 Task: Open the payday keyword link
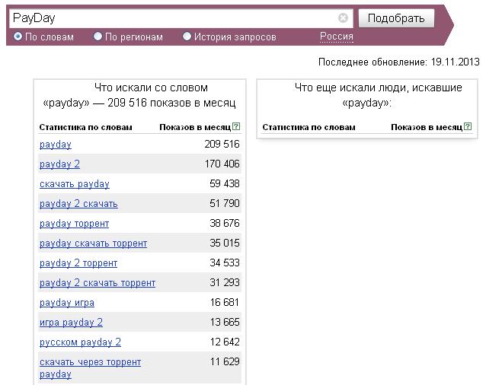pyautogui.click(x=56, y=145)
